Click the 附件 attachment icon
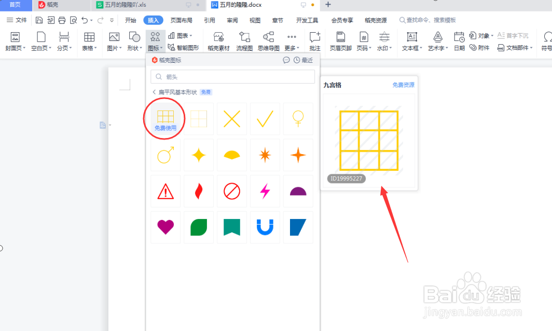Image resolution: width=552 pixels, height=331 pixels. (473, 48)
